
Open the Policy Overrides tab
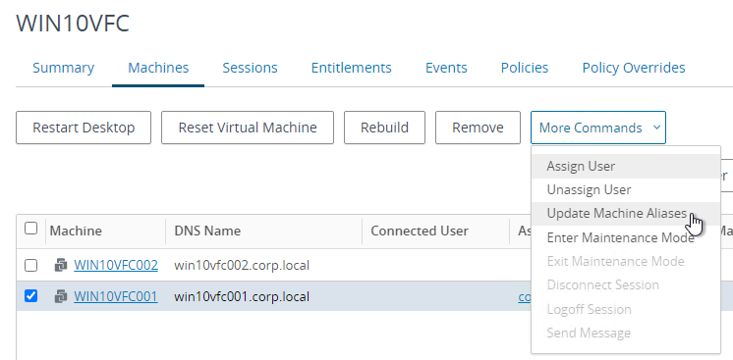[x=634, y=68]
